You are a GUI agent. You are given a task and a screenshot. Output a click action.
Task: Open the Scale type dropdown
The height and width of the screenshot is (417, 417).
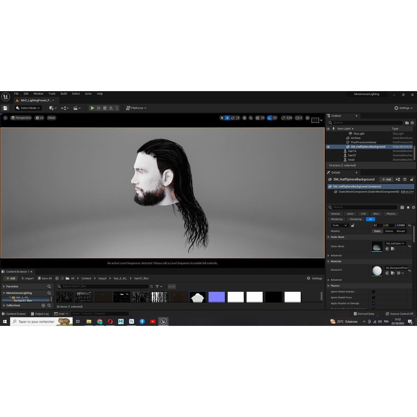pos(340,225)
